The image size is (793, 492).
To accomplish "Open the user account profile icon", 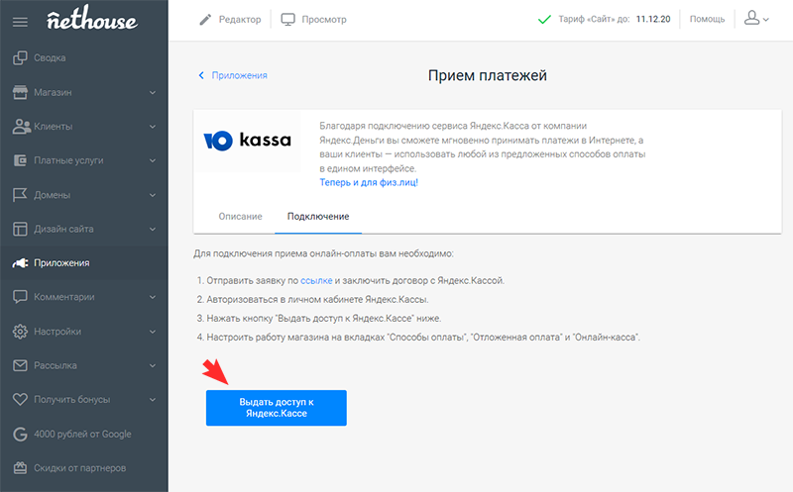I will [x=751, y=18].
